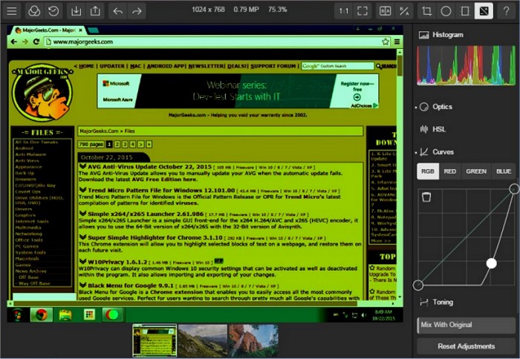Viewport: 520px width, 359px height.
Task: Click the histogram graph display
Action: point(467,65)
